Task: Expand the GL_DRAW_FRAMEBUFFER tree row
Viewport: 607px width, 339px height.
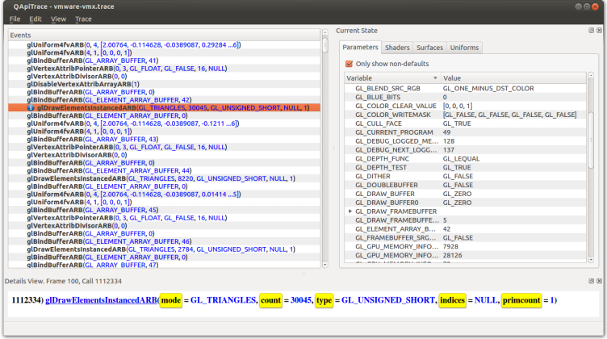Action: point(350,211)
